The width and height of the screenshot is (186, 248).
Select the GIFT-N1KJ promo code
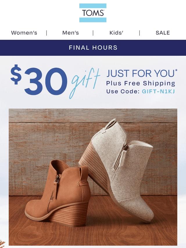point(158,91)
